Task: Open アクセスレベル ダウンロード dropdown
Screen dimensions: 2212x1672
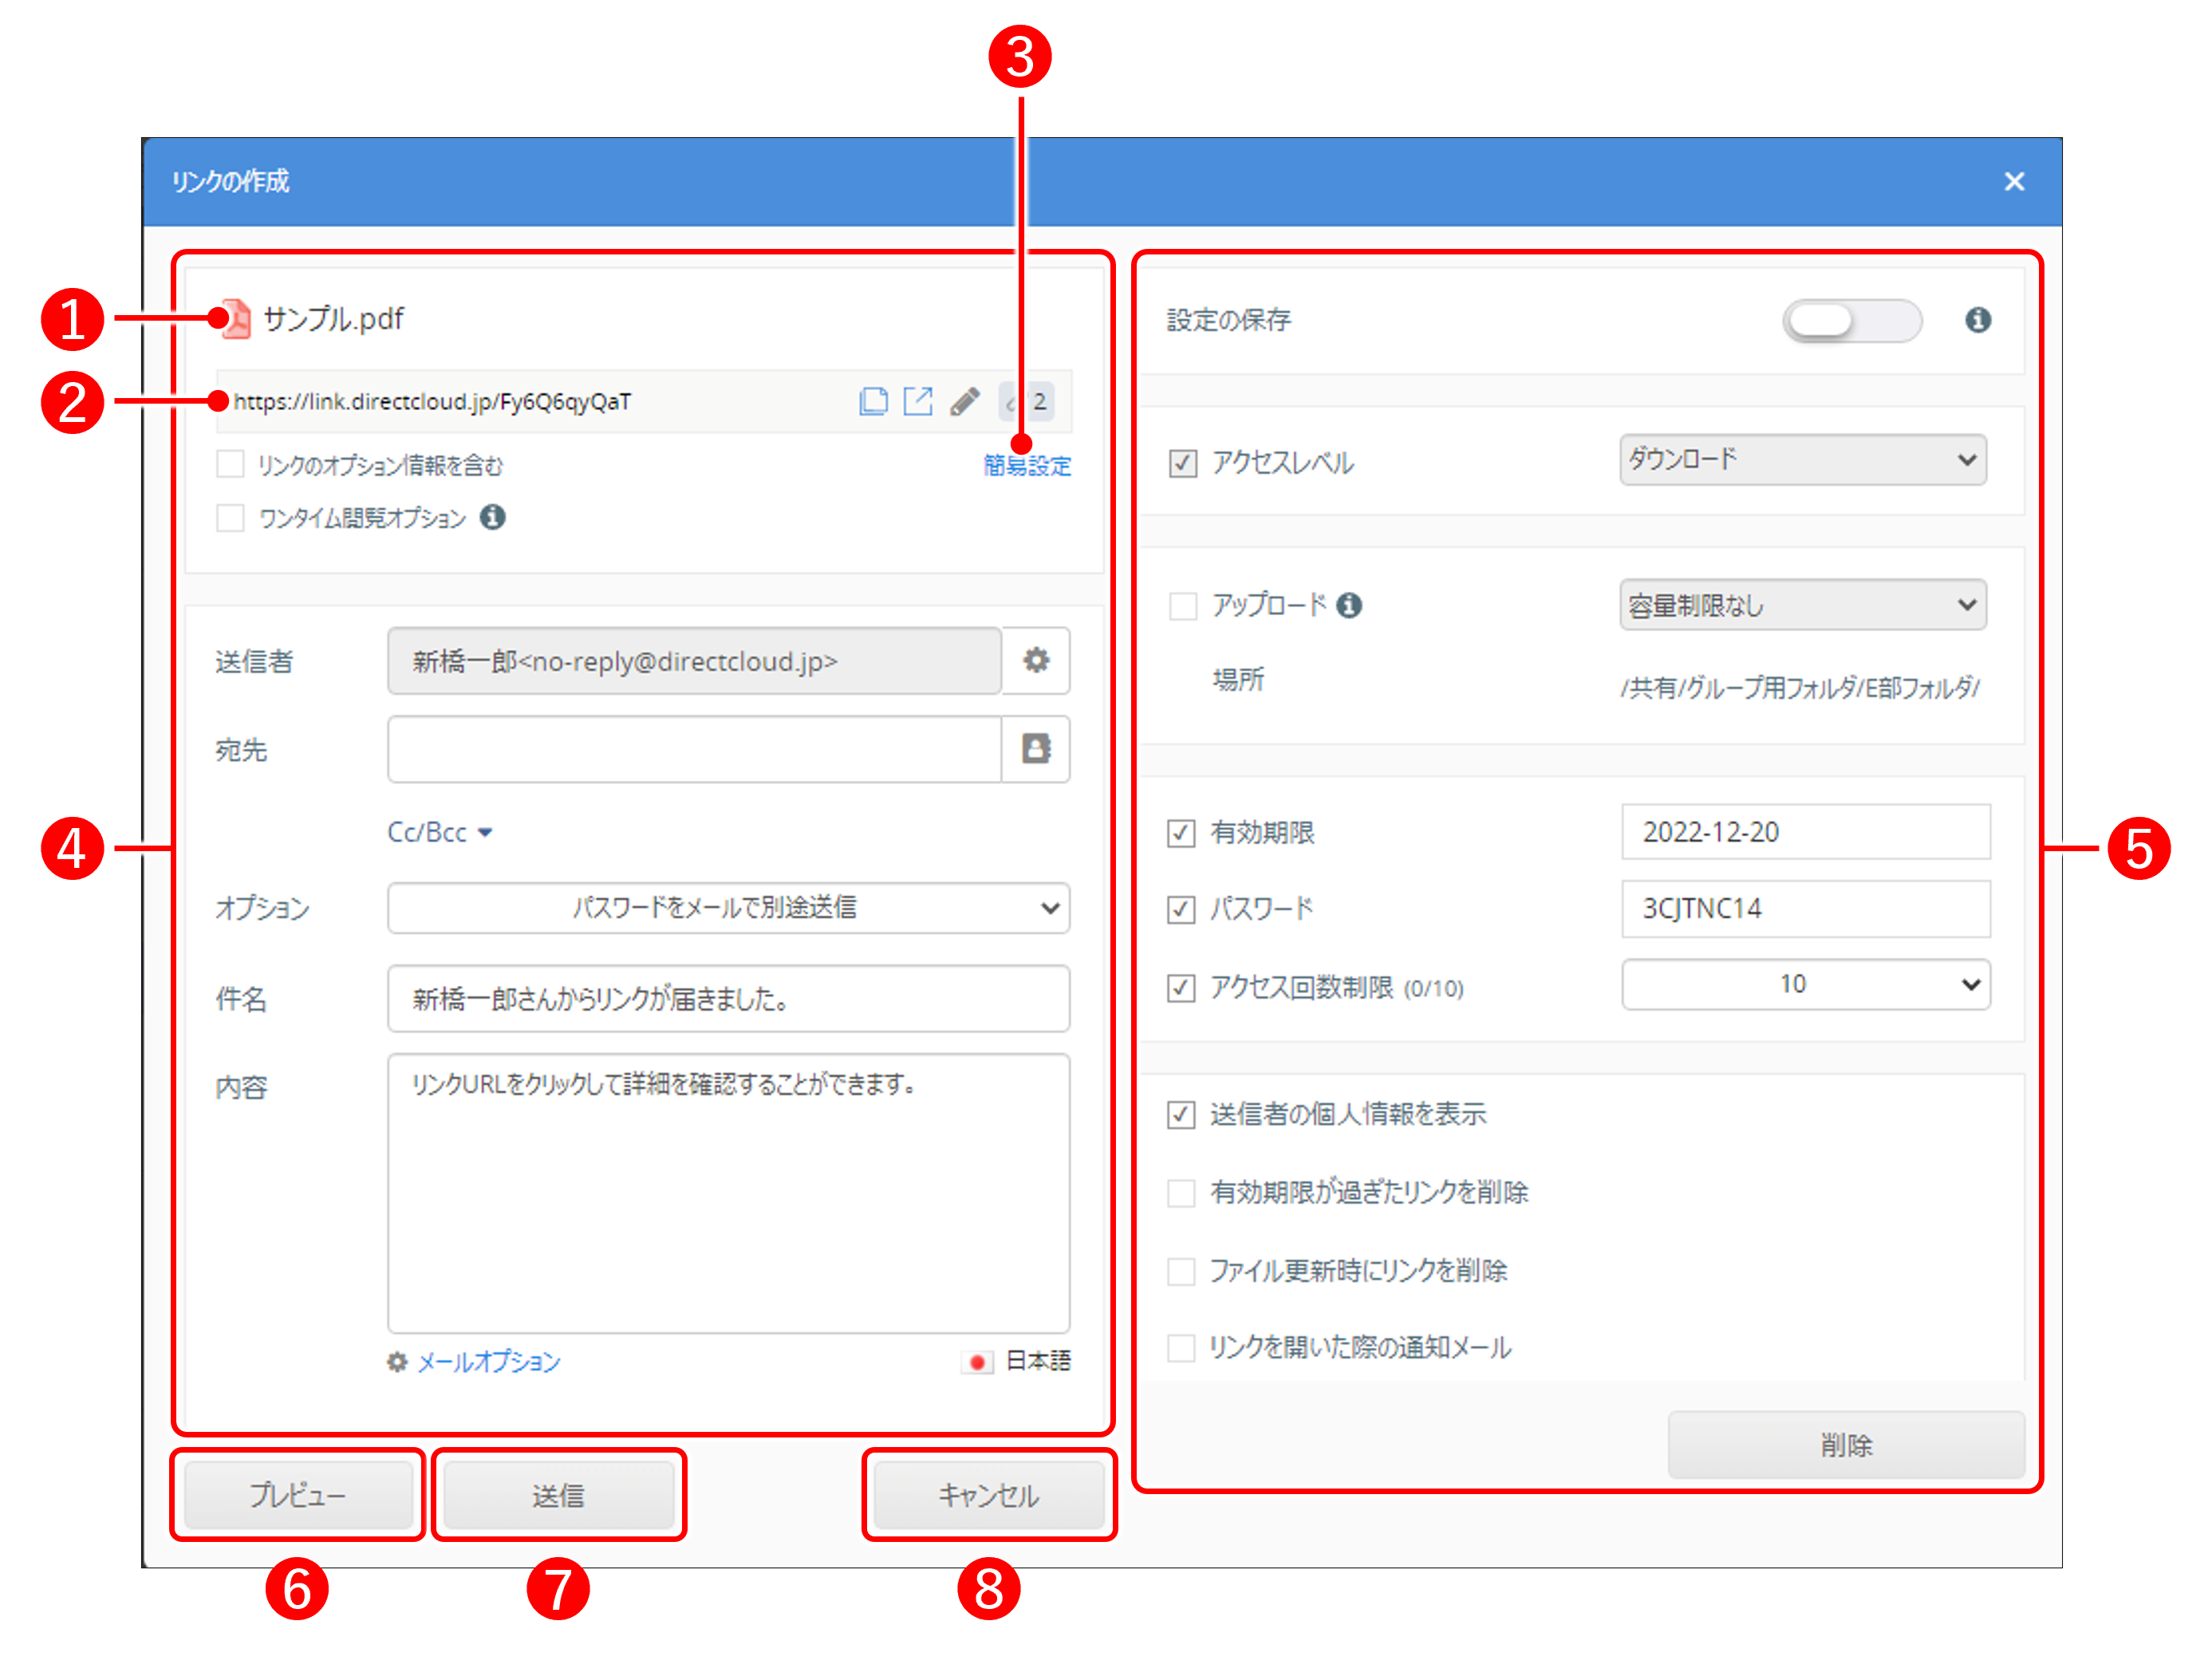Action: coord(1803,460)
